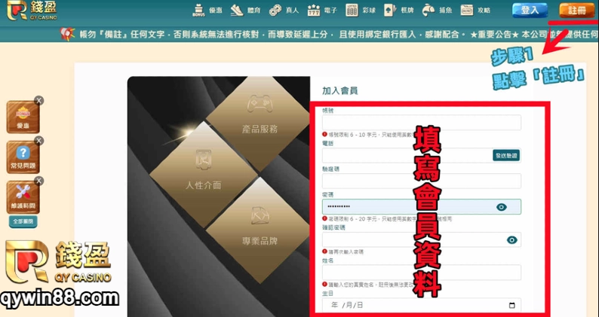Close the 常見問題 sidebar widget

coord(39,140)
